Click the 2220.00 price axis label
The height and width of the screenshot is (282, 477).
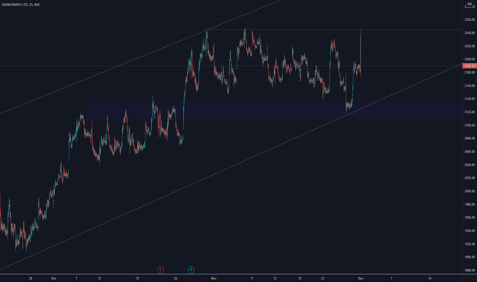coord(470,46)
